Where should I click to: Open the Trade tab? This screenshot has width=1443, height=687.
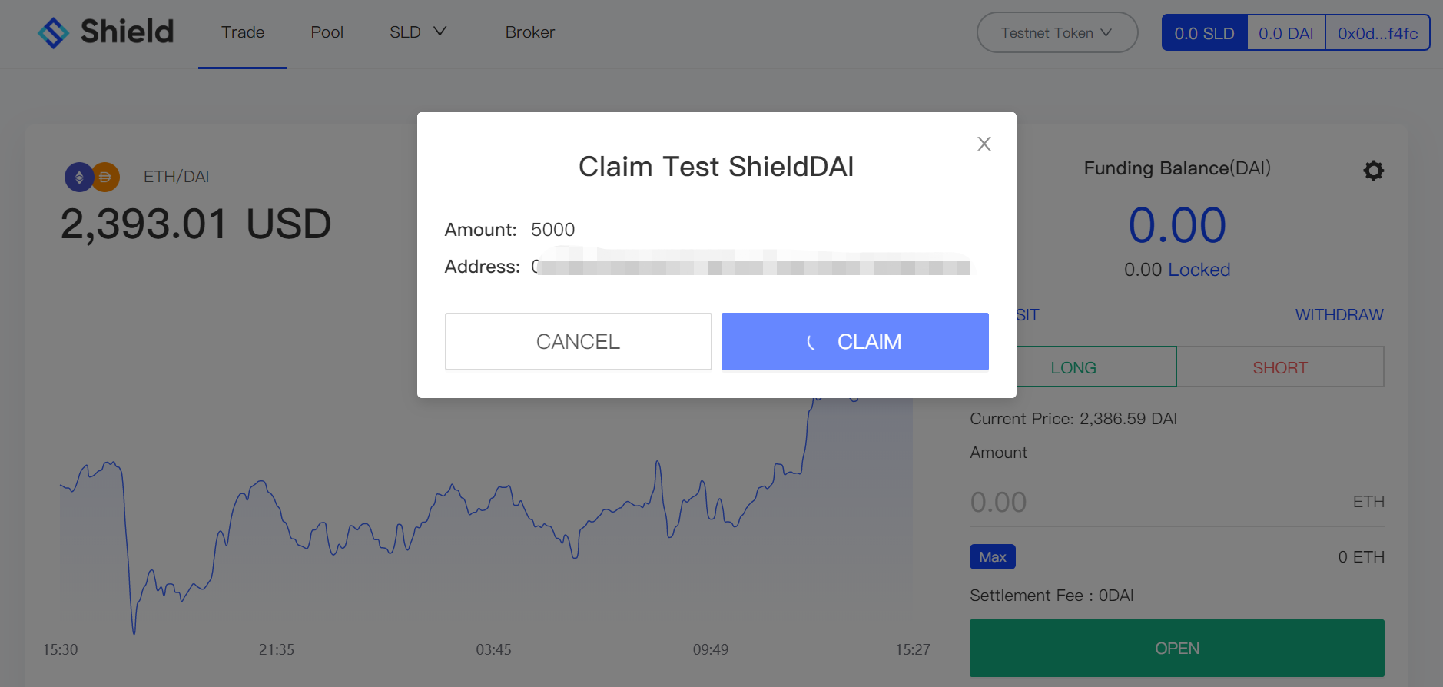point(243,32)
